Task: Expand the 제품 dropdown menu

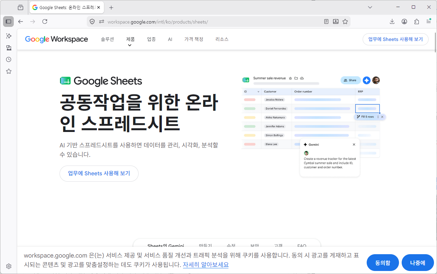Action: [x=130, y=41]
